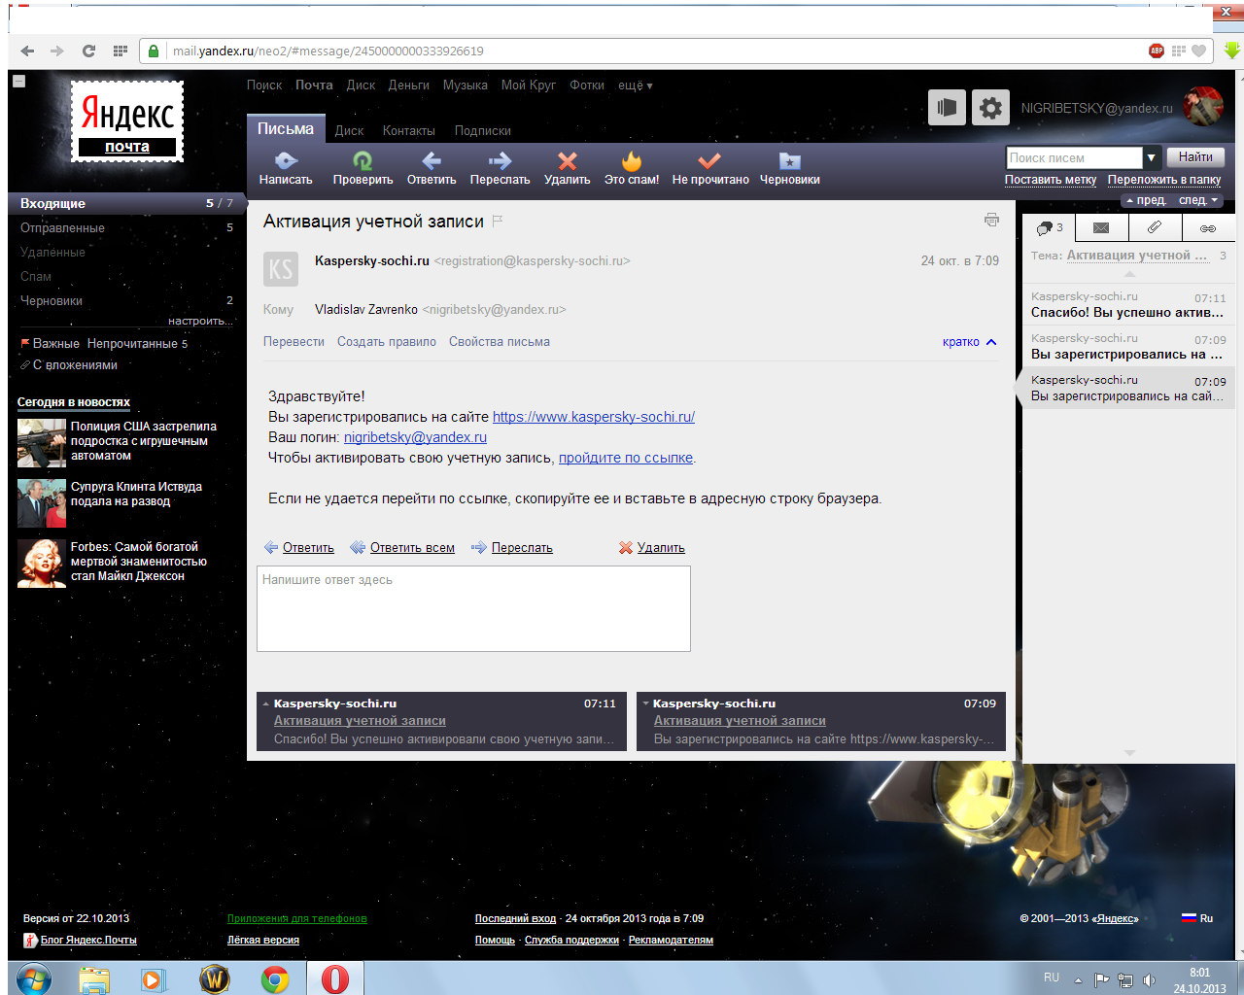
Task: Click the Opera icon in Windows taskbar
Action: [x=335, y=979]
